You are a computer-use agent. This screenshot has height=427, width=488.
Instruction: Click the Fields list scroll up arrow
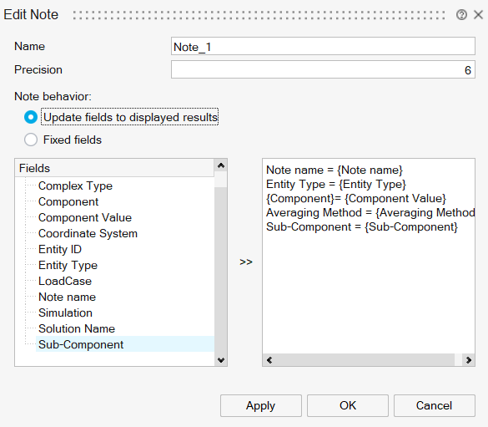pos(221,165)
